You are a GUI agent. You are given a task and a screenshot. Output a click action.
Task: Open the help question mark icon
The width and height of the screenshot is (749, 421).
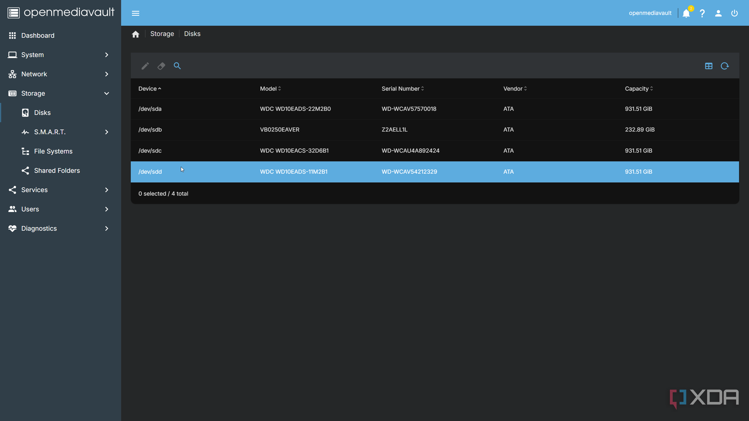[702, 13]
